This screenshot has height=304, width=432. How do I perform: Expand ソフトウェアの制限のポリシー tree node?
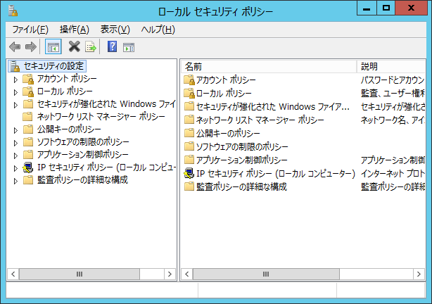tap(15, 143)
